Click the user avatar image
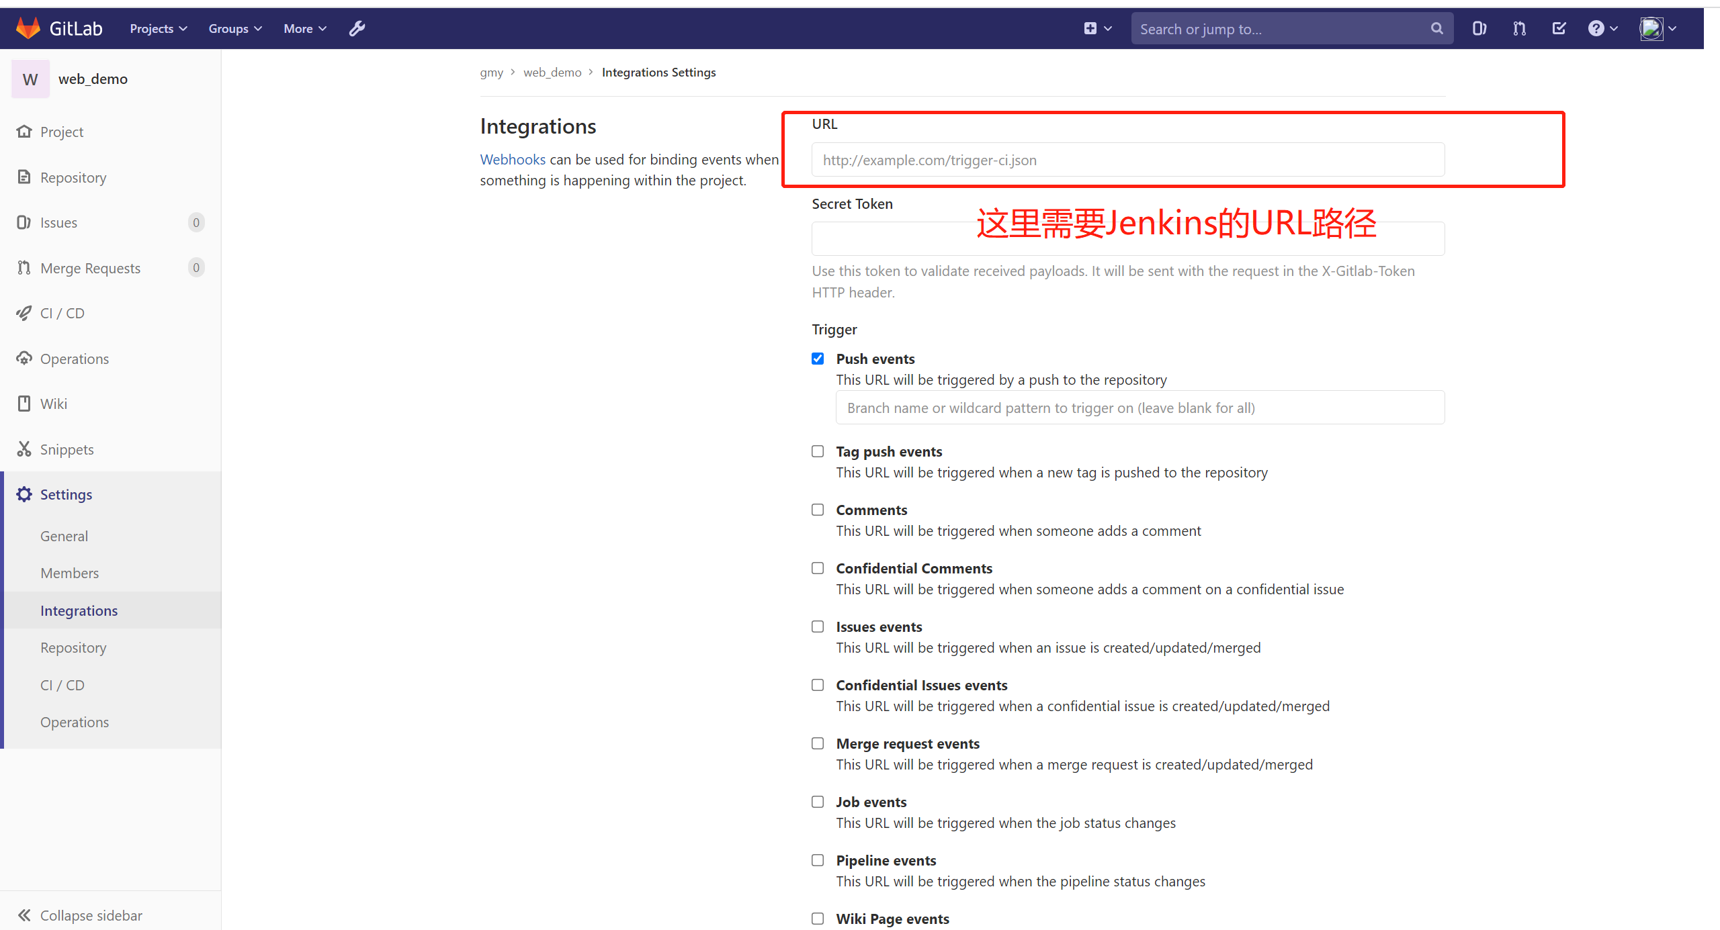The width and height of the screenshot is (1720, 930). click(1651, 28)
